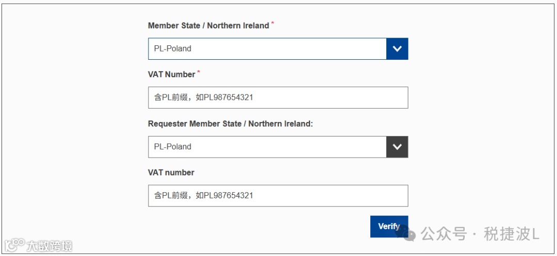The height and width of the screenshot is (256, 557).
Task: Select PL-Poland text in the first Member State field
Action: [x=172, y=49]
